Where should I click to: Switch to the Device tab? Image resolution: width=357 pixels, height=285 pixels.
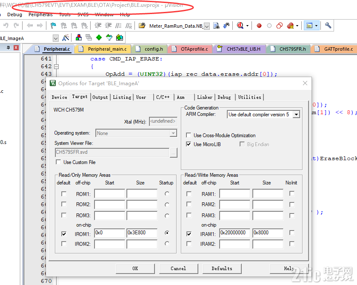click(x=60, y=97)
